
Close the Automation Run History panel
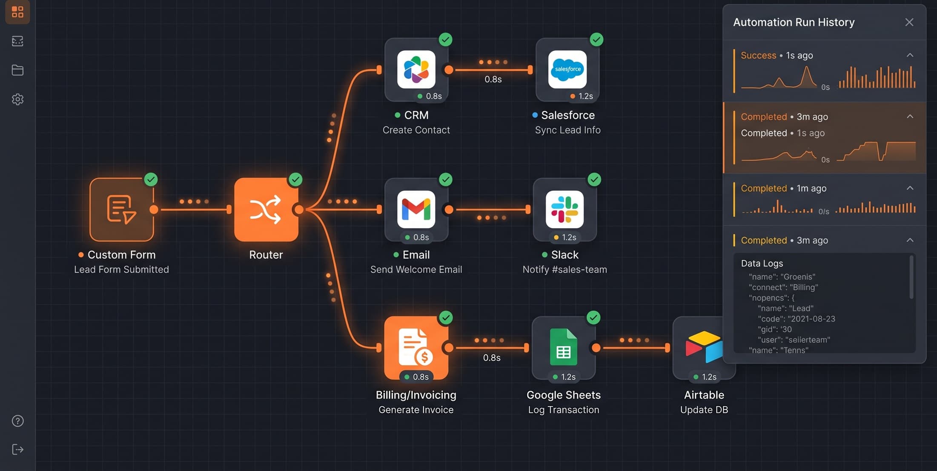[x=909, y=22]
